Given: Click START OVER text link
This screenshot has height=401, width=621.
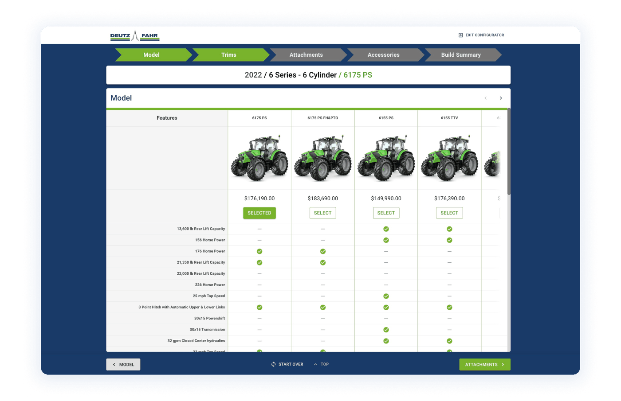Looking at the screenshot, I should (291, 364).
